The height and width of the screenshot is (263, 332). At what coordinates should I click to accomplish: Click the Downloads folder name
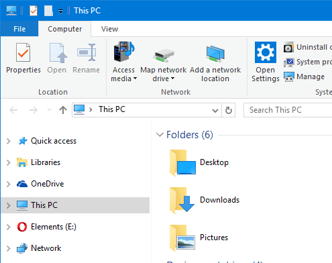click(219, 200)
